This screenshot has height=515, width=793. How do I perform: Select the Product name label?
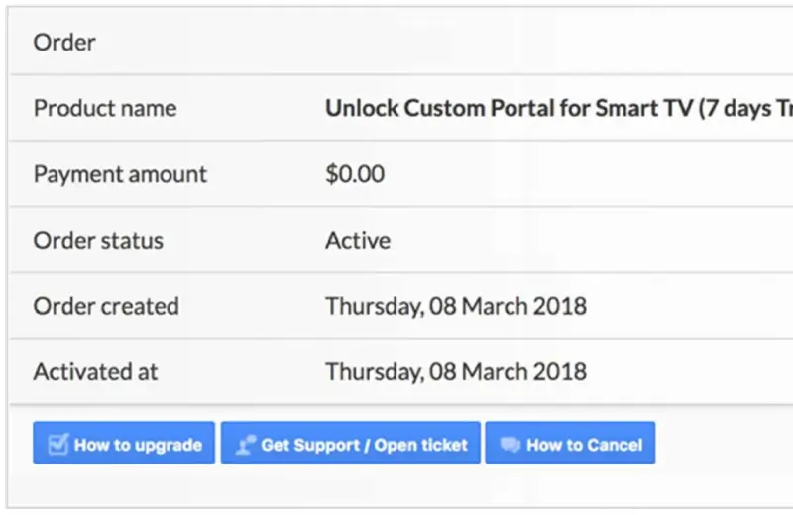(x=105, y=109)
